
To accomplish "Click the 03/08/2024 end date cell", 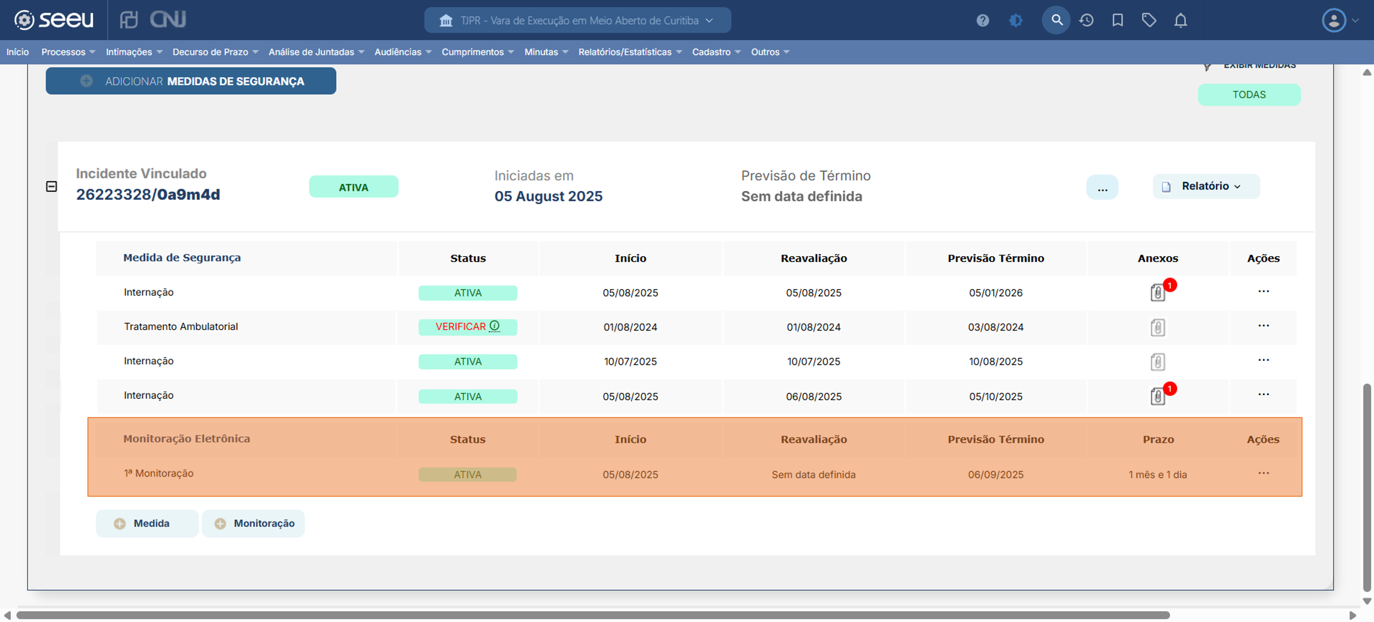I will (995, 327).
